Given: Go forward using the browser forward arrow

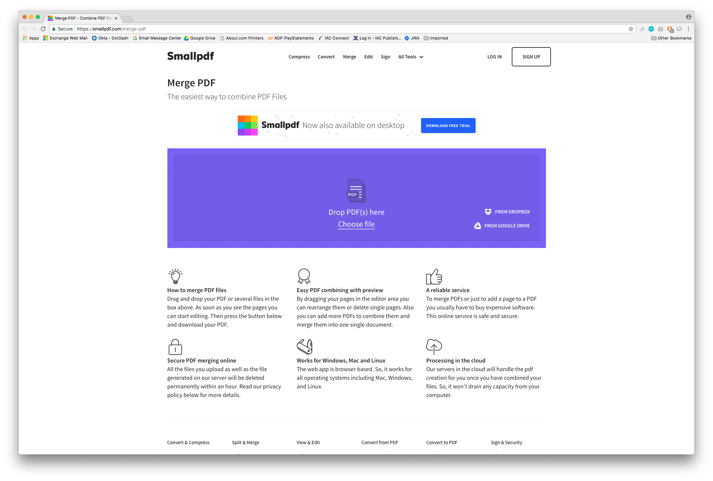Looking at the screenshot, I should (x=34, y=29).
